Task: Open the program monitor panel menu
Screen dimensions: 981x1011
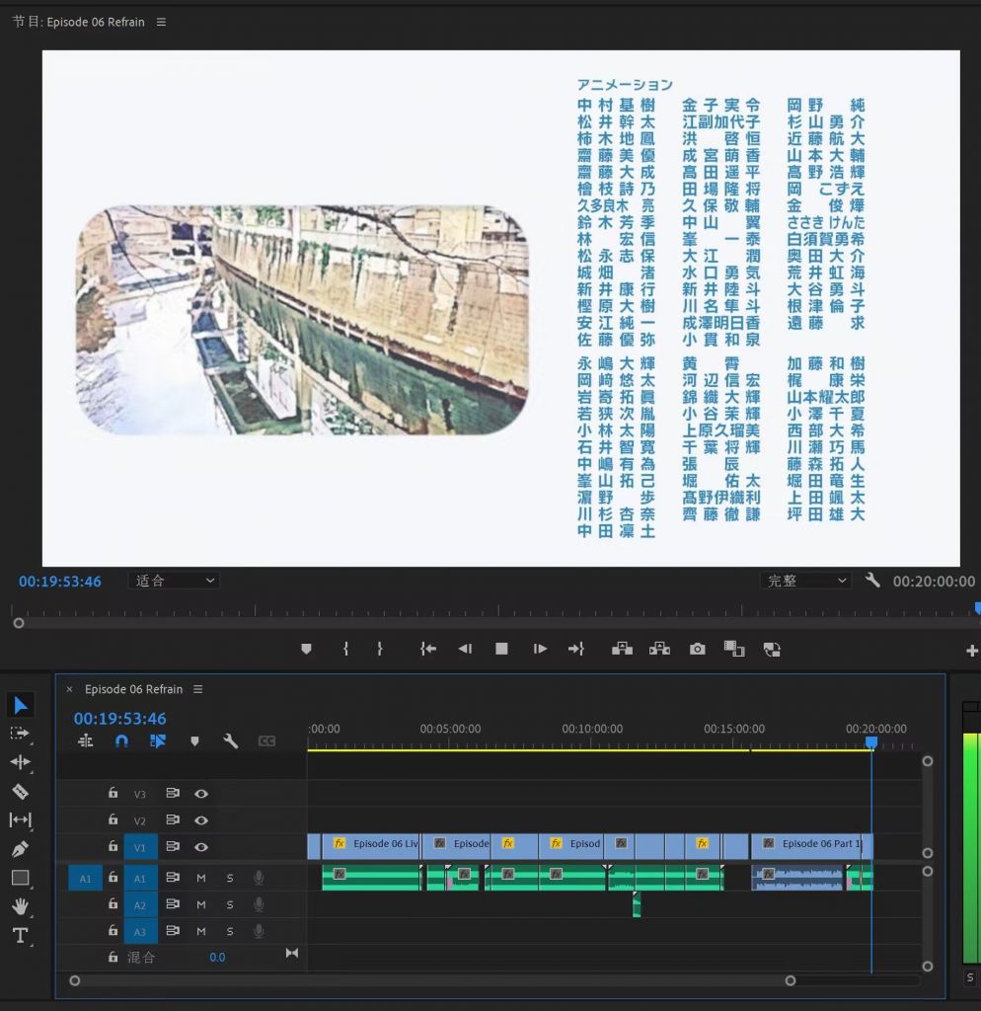Action: tap(162, 22)
